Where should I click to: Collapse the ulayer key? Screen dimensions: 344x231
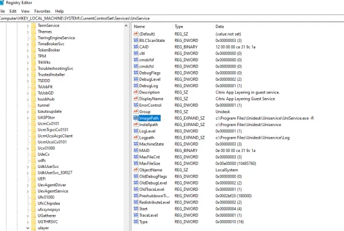tap(28, 228)
